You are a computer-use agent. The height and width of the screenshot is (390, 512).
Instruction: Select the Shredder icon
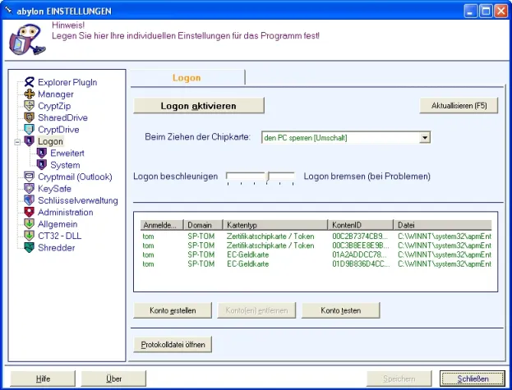30,248
